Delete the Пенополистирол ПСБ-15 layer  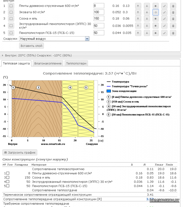[x=173, y=33]
